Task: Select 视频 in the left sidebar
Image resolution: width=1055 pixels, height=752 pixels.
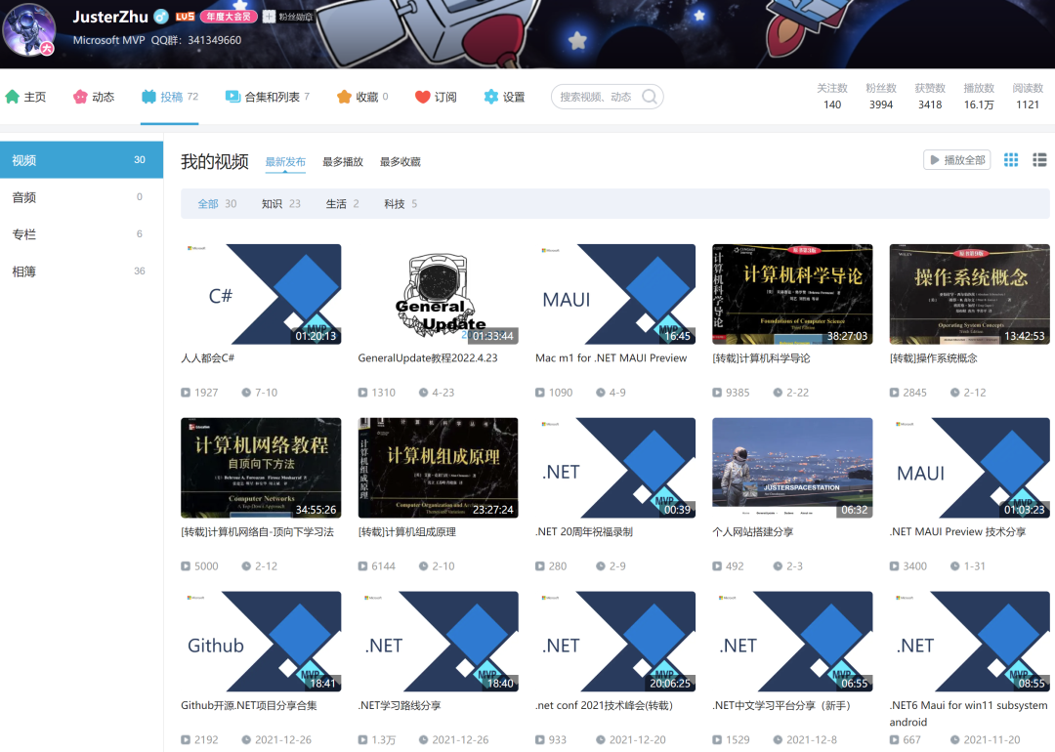Action: pos(81,160)
